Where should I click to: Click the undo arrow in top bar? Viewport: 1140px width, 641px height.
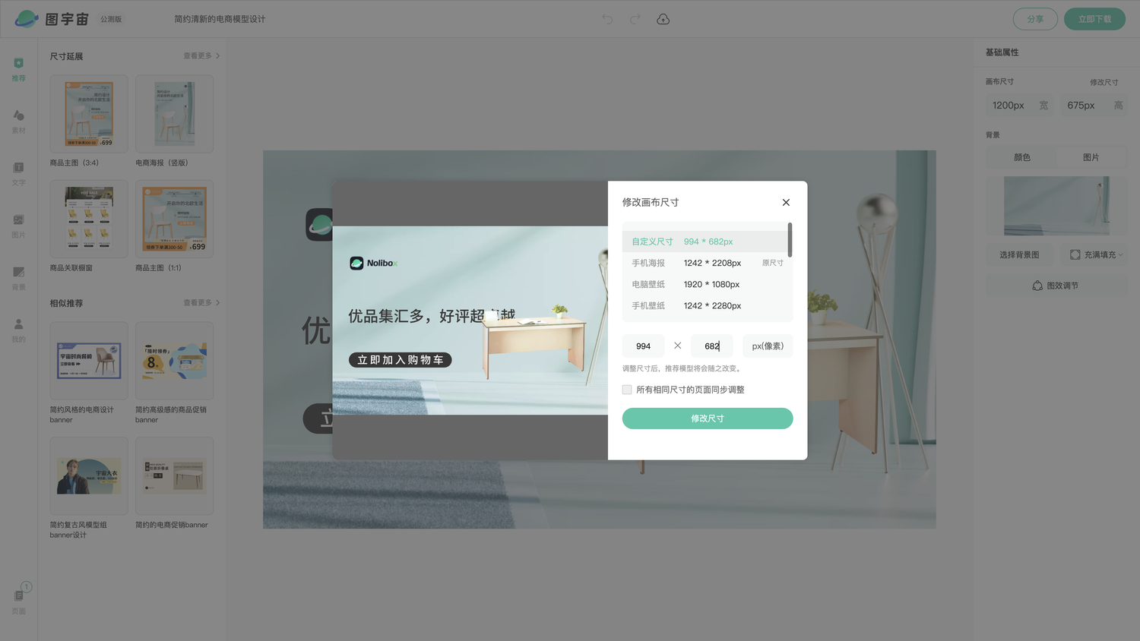pos(607,19)
